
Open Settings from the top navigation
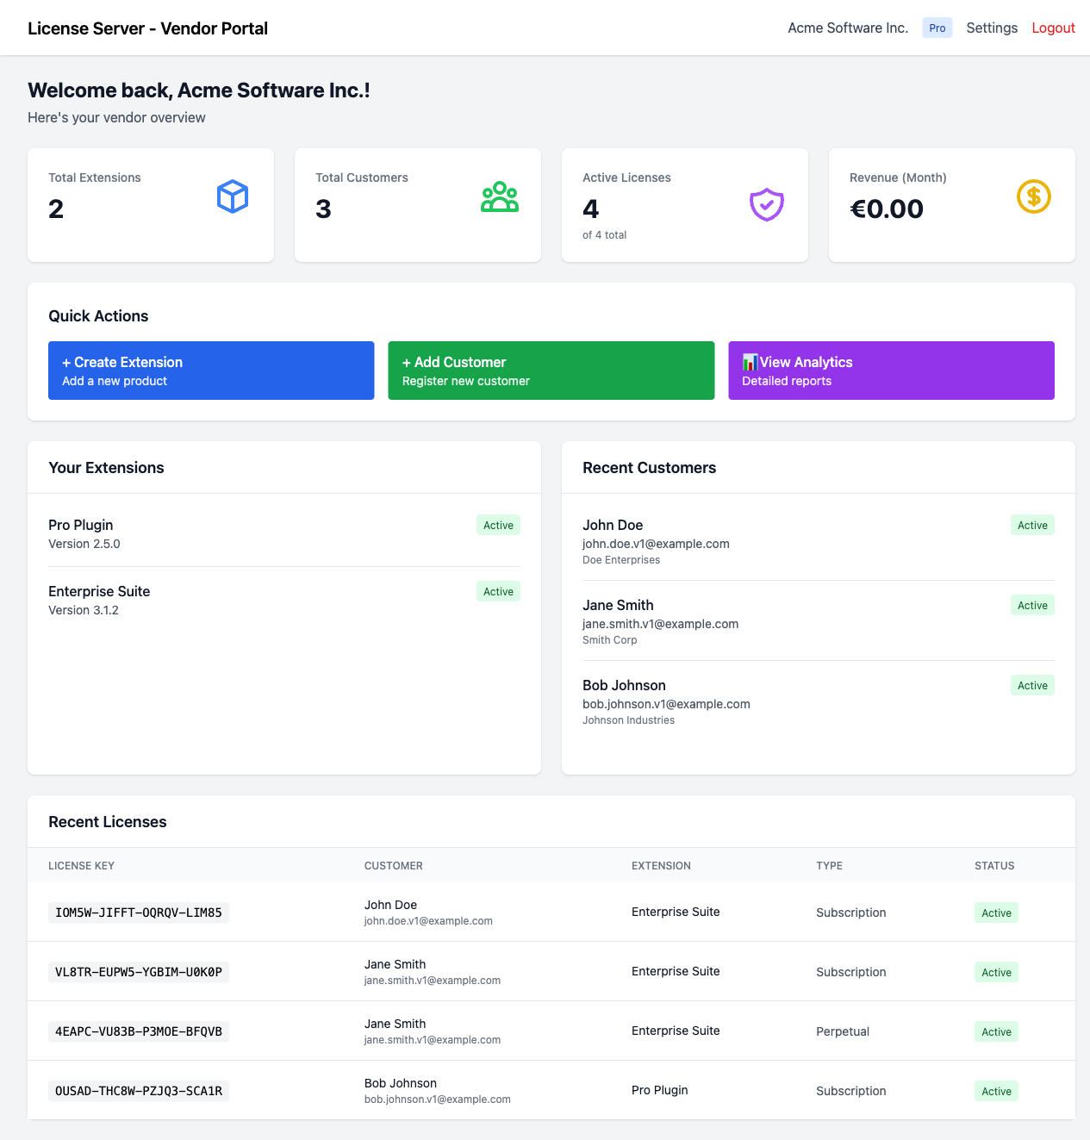tap(991, 28)
